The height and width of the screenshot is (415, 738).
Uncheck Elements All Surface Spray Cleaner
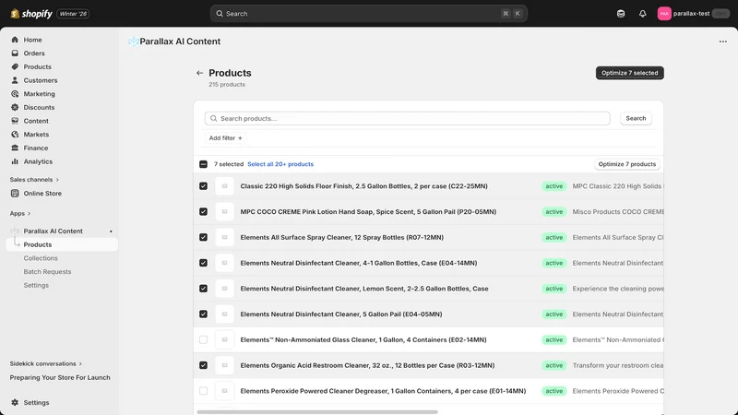(203, 238)
